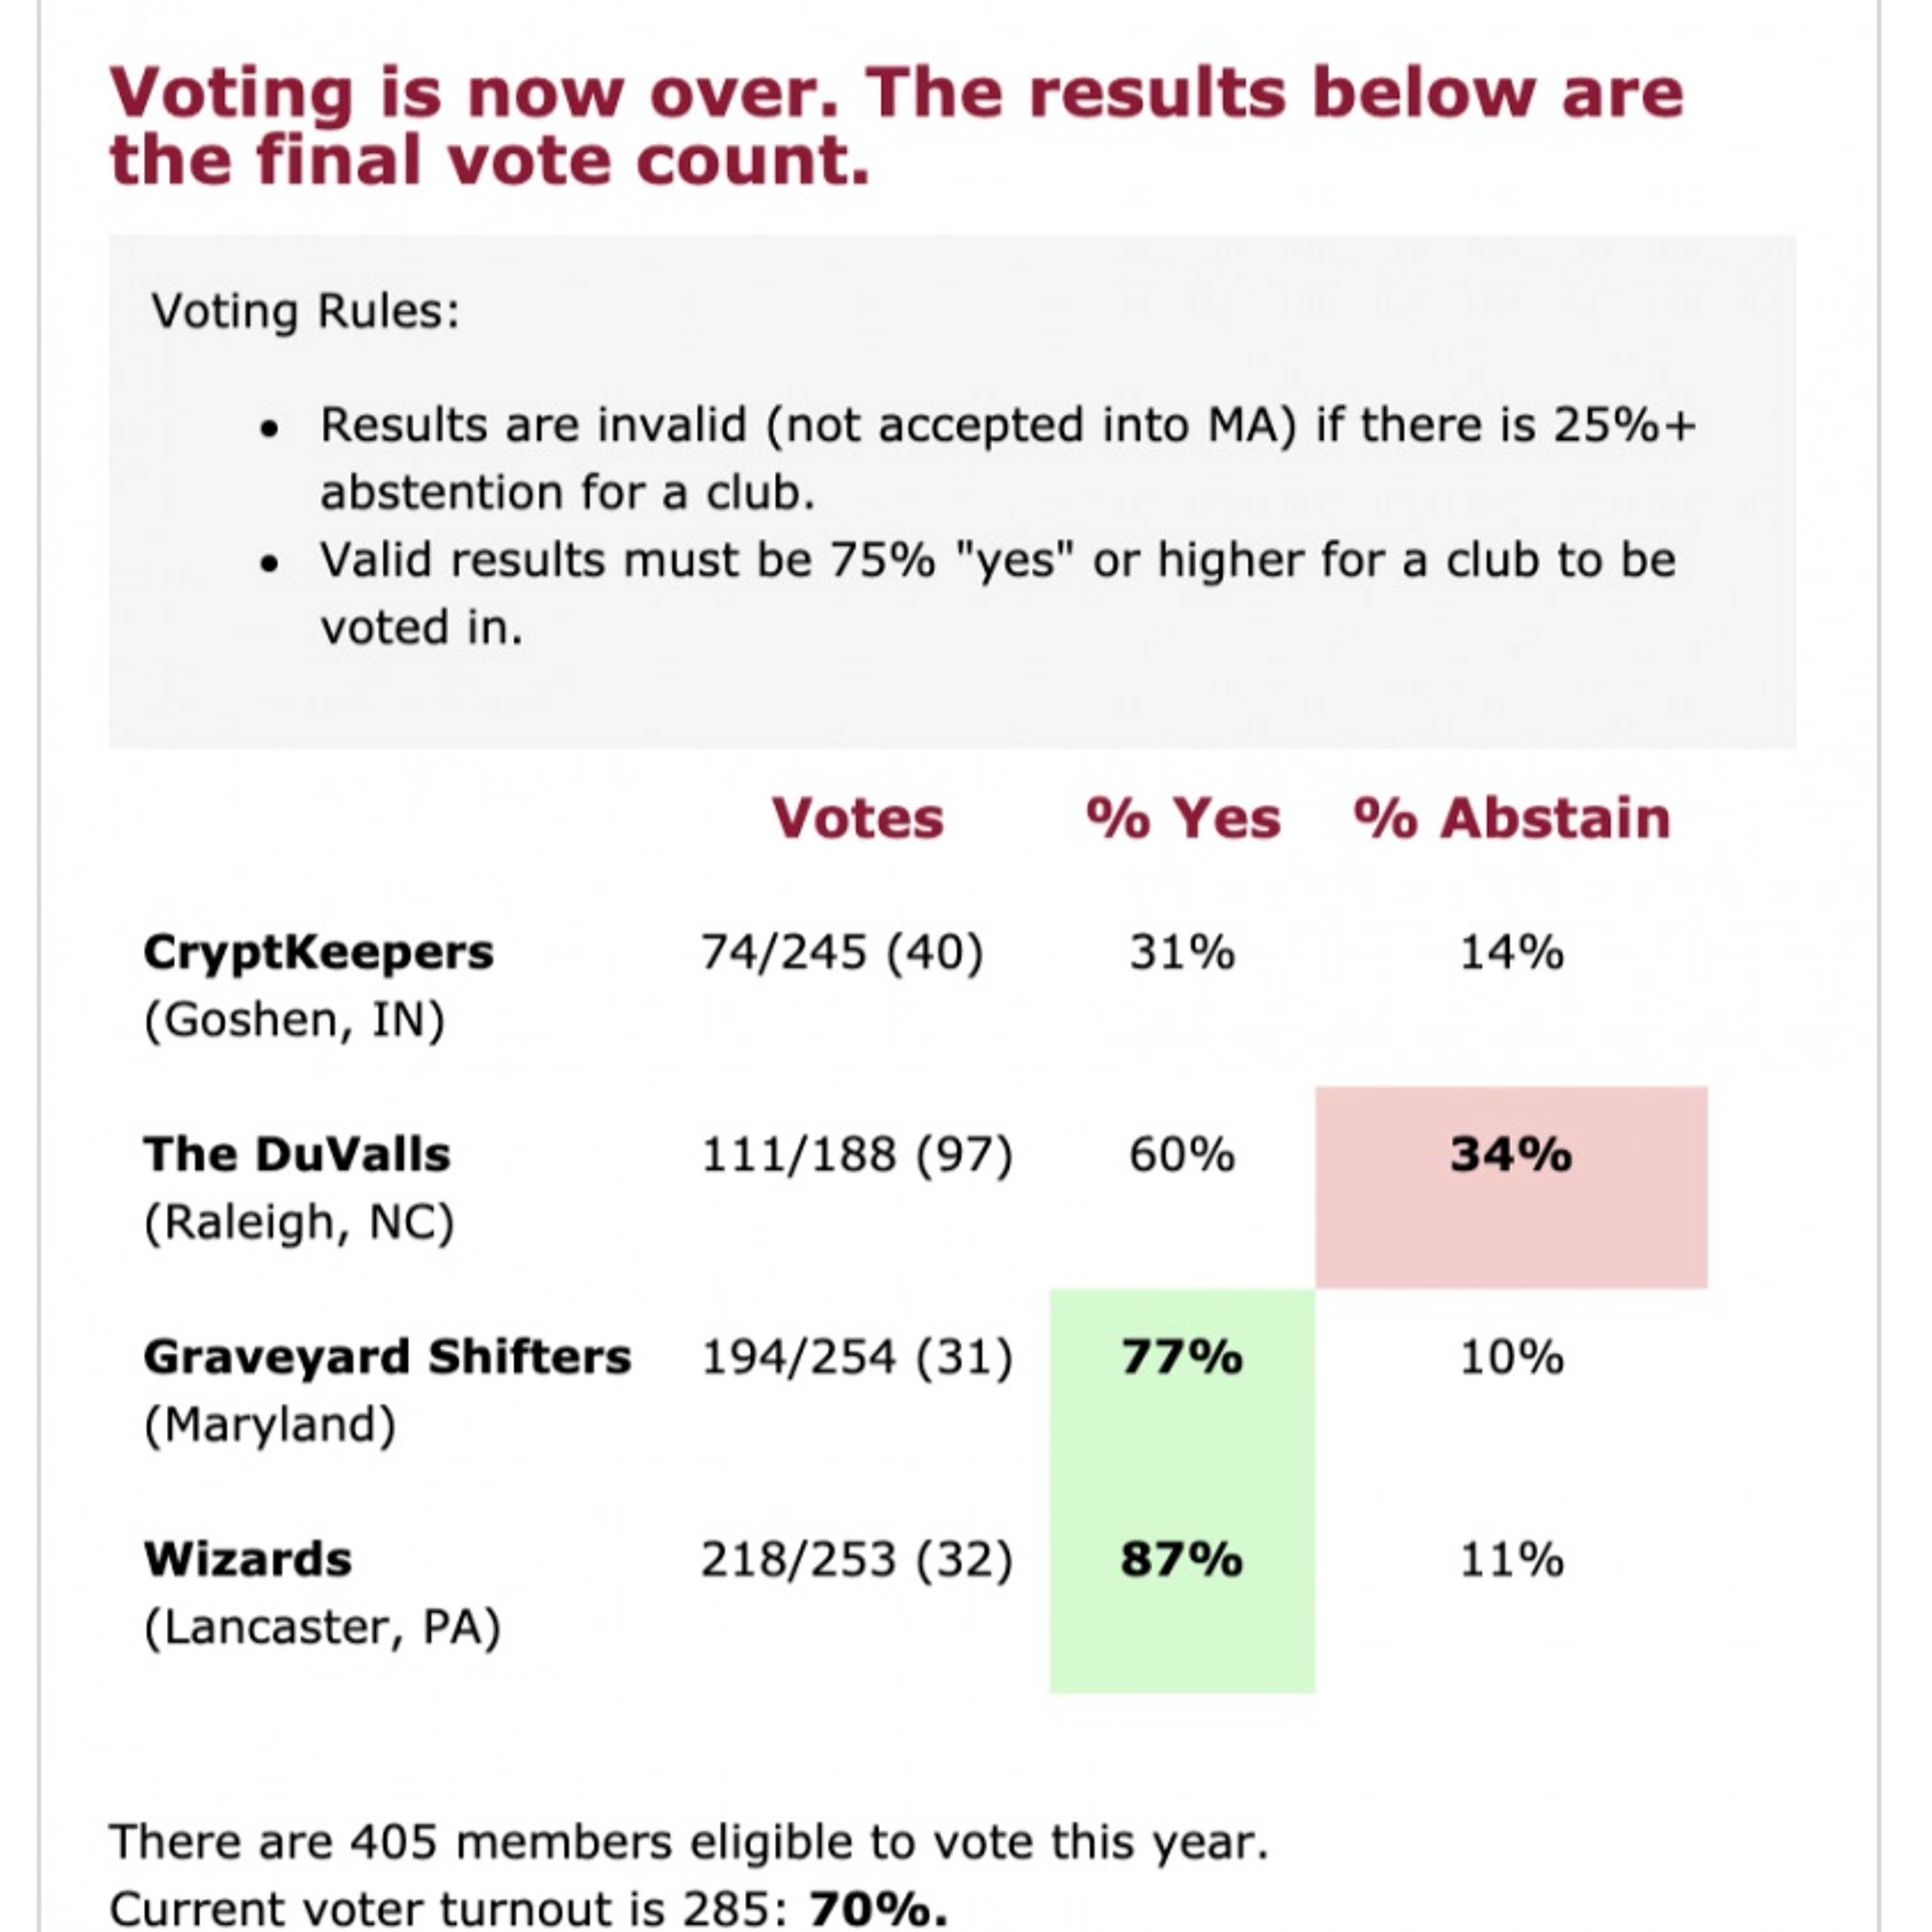This screenshot has height=1932, width=1932.
Task: Click the 'Voting is now over' headline
Action: pos(896,126)
